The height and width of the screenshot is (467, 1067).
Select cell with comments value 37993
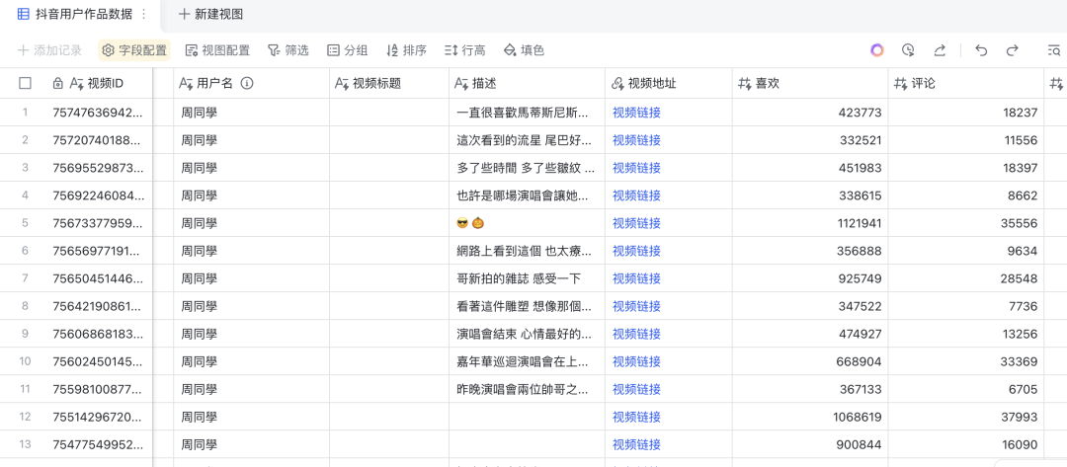click(x=966, y=417)
